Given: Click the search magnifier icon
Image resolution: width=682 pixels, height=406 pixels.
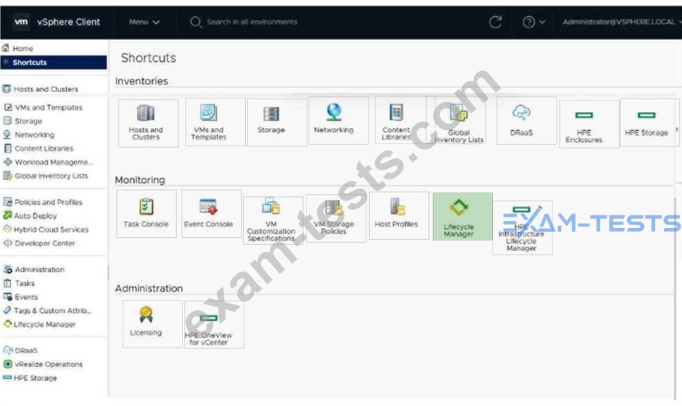Looking at the screenshot, I should pyautogui.click(x=196, y=22).
